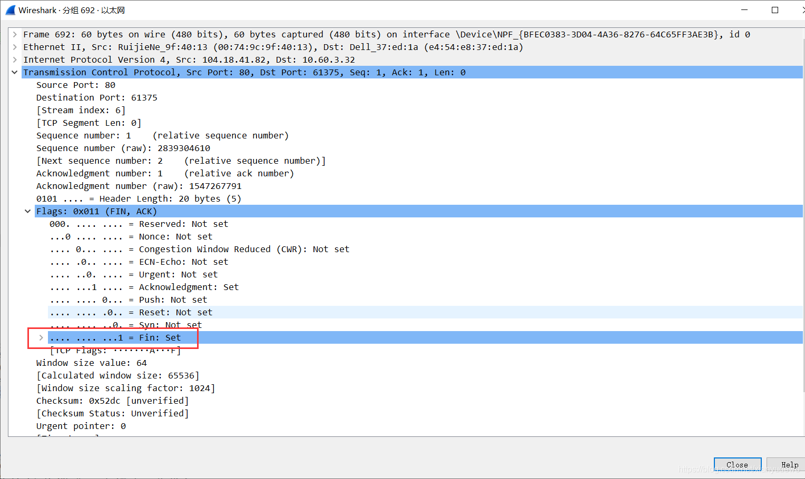The image size is (805, 479).
Task: Expand Internet Protocol Version 4 section
Action: (x=15, y=59)
